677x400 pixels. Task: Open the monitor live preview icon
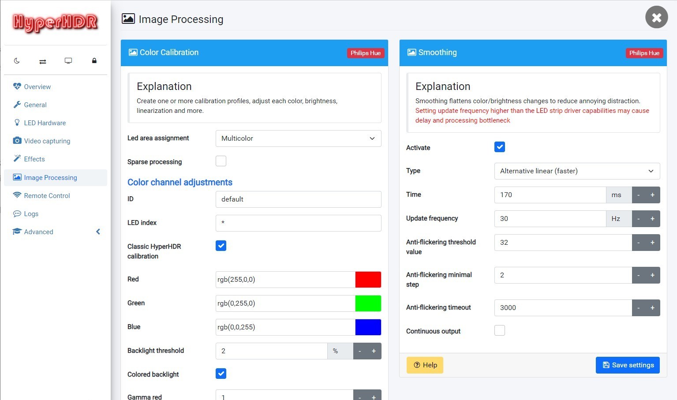point(68,61)
